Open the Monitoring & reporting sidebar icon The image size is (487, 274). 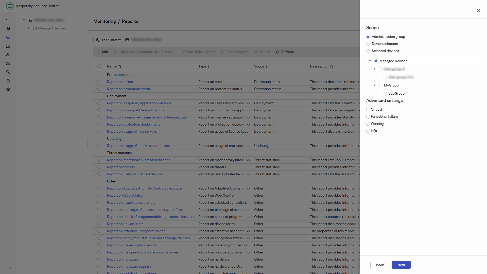(x=8, y=38)
